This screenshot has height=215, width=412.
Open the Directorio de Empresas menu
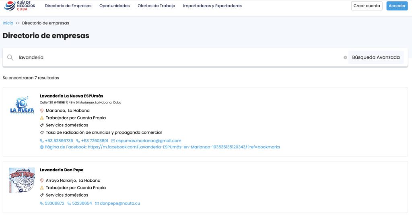68,6
